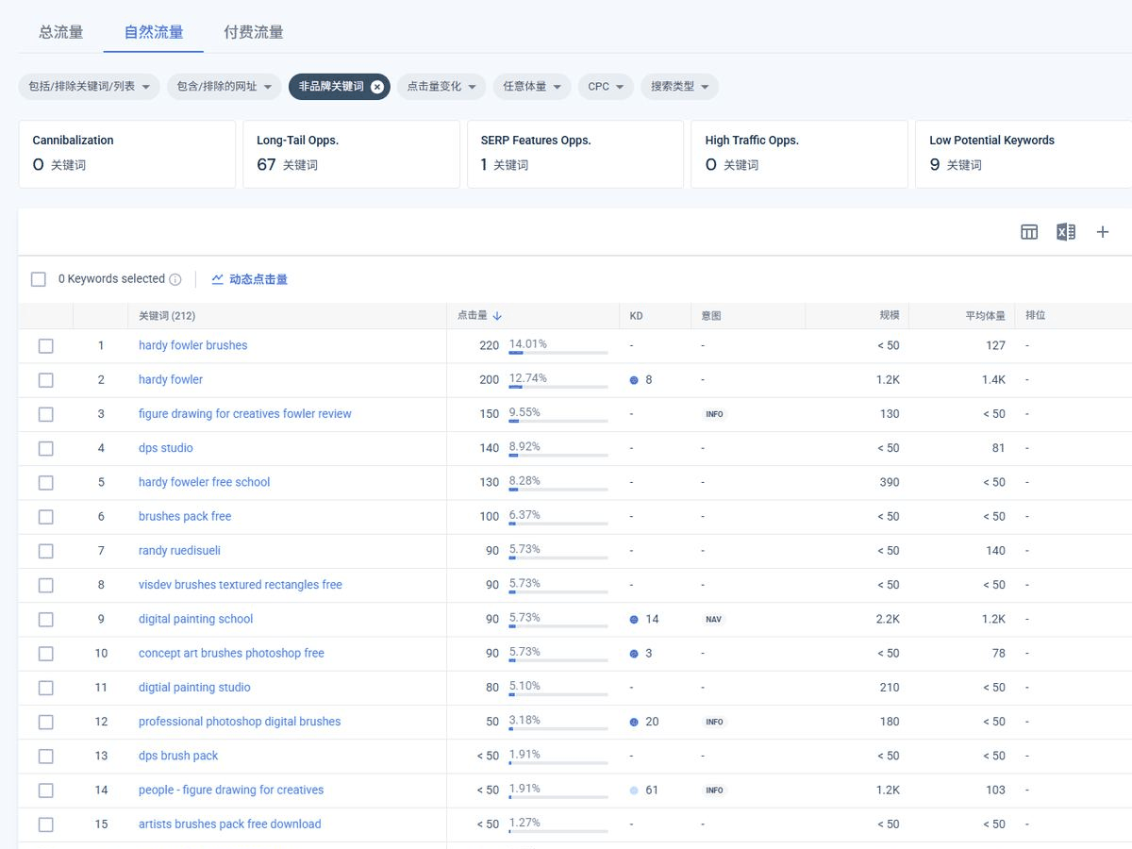The width and height of the screenshot is (1132, 849).
Task: Open keyword professional photoshop digital brushes
Action: pos(240,722)
